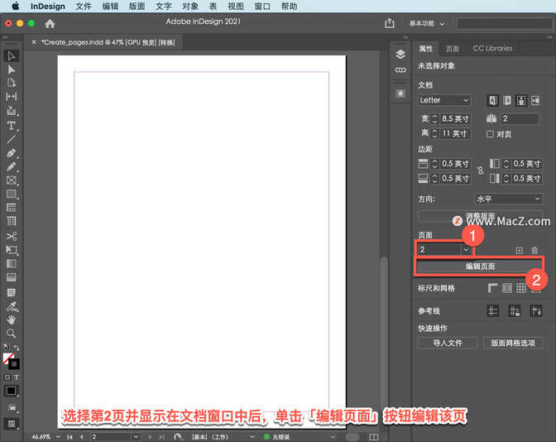Select the Line tool
This screenshot has width=556, height=442.
[12, 139]
